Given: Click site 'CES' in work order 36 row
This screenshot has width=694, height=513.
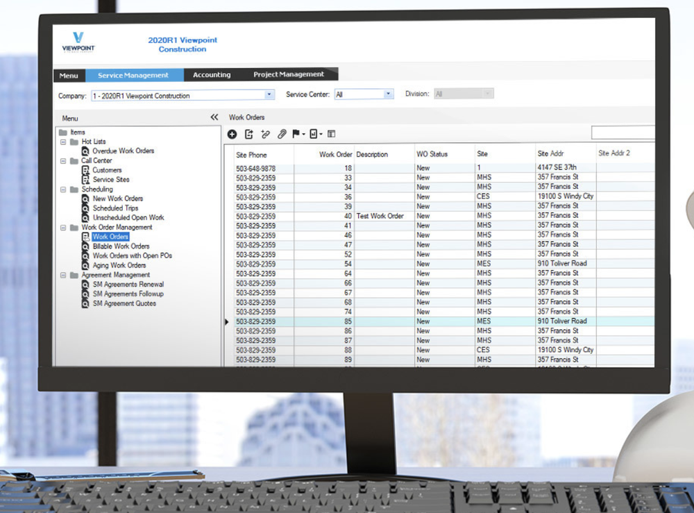Looking at the screenshot, I should point(483,196).
